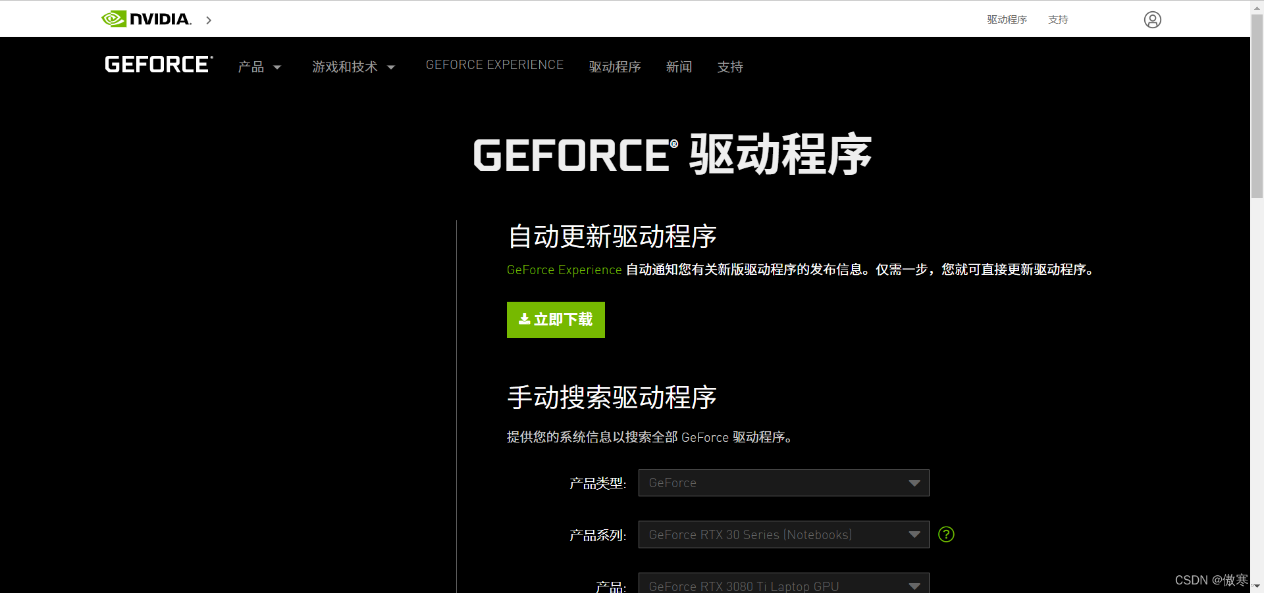
Task: Open 驱动程序 in the GeForce navigation bar
Action: (615, 67)
